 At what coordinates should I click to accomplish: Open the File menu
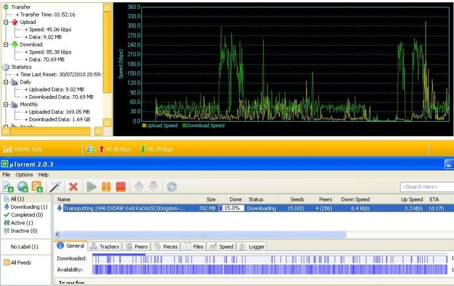pyautogui.click(x=6, y=175)
